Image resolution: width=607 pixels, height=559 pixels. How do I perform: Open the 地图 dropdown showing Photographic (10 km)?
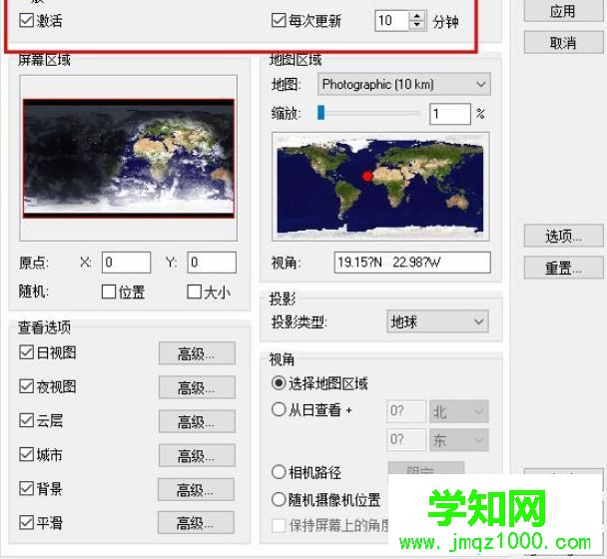click(x=403, y=84)
